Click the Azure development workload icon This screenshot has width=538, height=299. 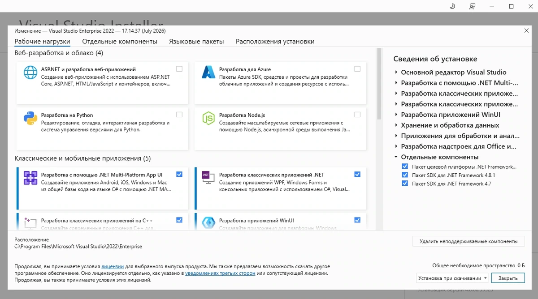(x=208, y=73)
